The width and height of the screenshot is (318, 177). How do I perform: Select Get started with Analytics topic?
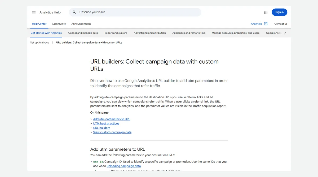(46, 33)
